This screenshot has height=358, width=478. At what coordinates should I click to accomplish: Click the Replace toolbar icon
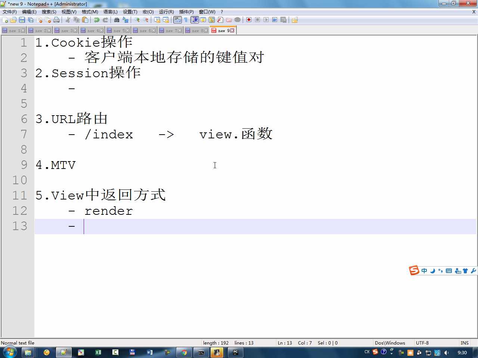(125, 20)
